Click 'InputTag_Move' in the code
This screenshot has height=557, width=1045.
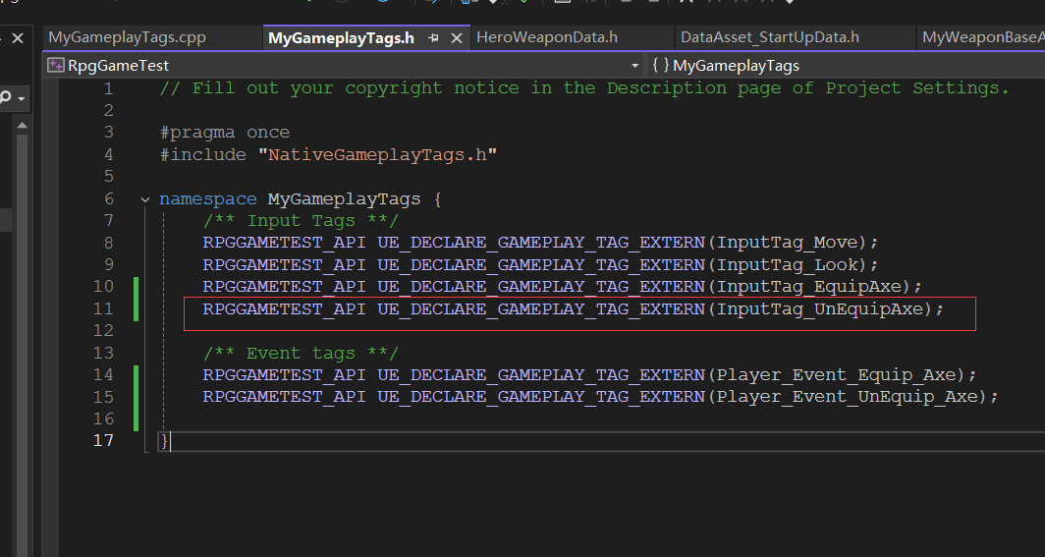tap(787, 243)
